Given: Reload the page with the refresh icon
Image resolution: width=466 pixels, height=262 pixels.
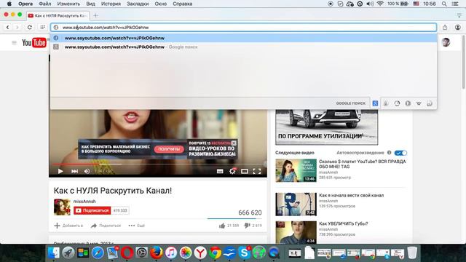Looking at the screenshot, I should (29, 28).
